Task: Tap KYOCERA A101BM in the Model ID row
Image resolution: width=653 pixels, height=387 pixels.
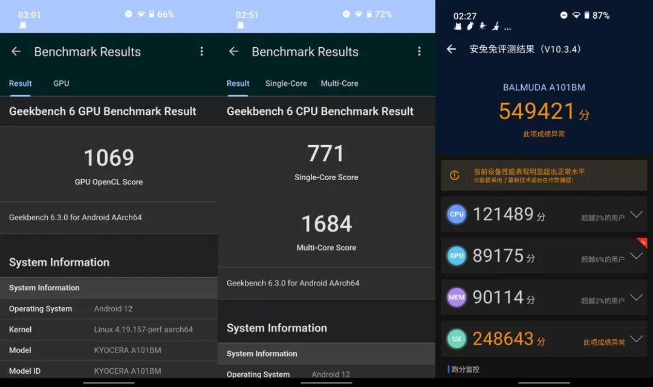Action: click(128, 371)
